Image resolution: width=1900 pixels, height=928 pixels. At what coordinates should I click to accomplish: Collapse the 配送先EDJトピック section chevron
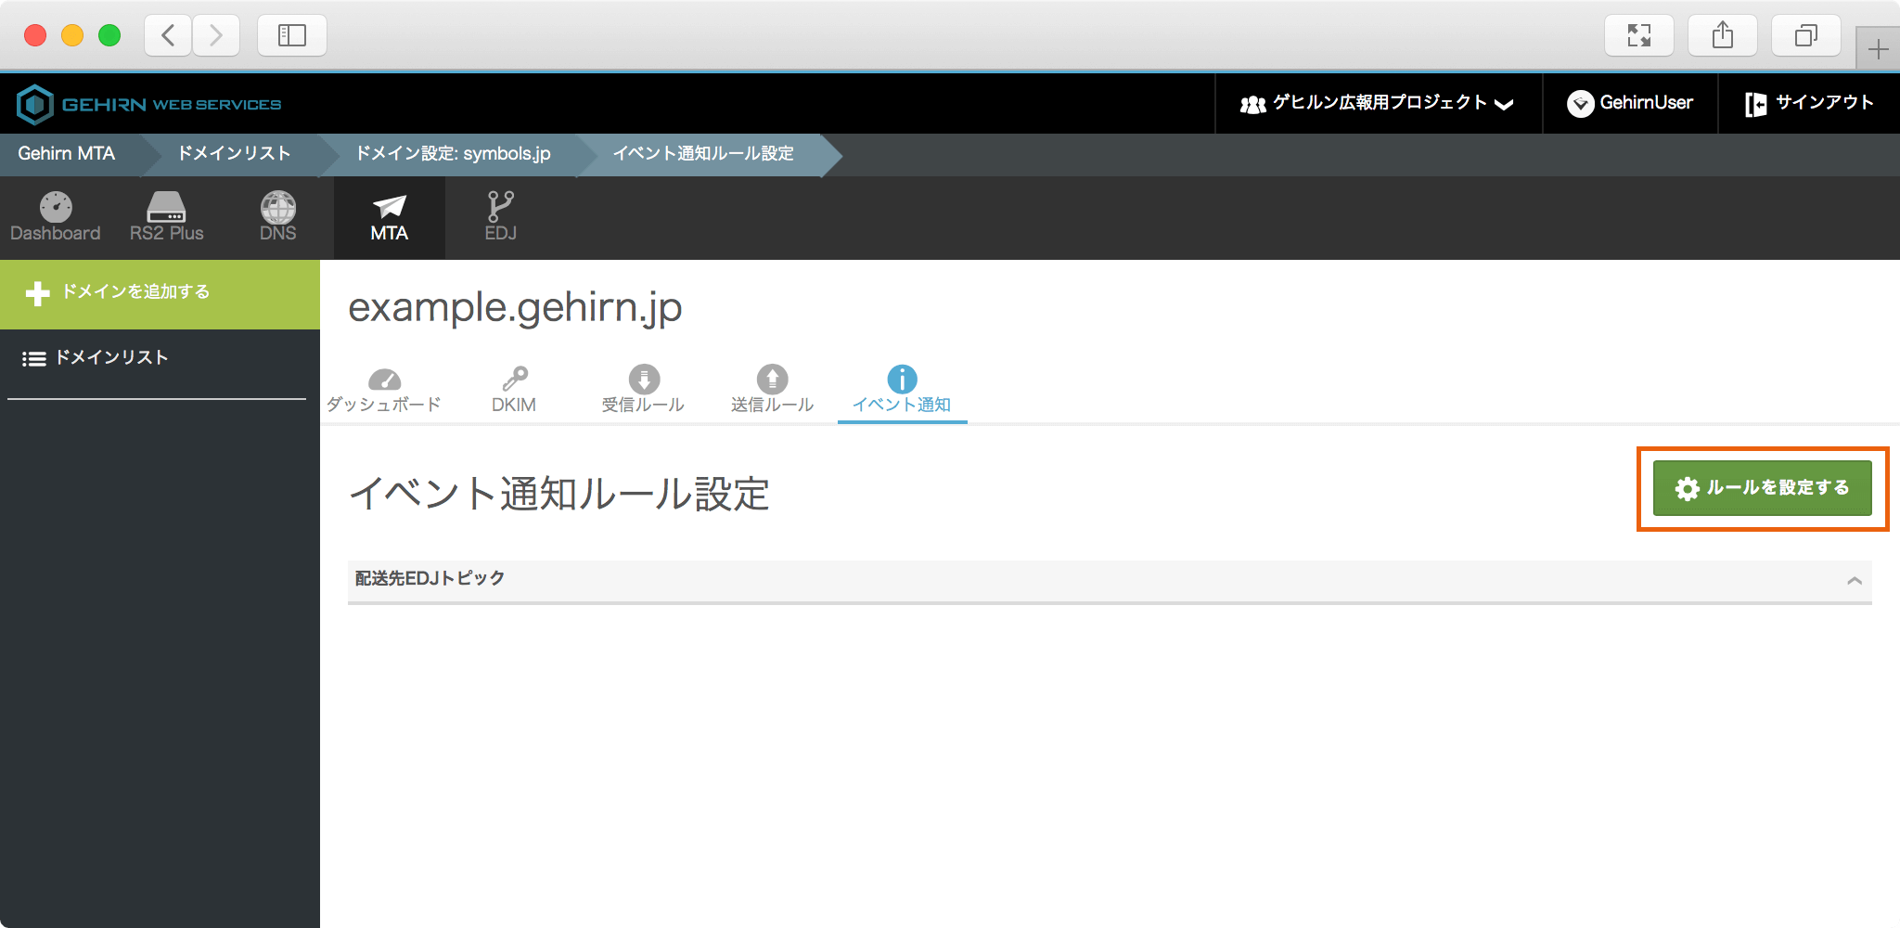(1854, 581)
